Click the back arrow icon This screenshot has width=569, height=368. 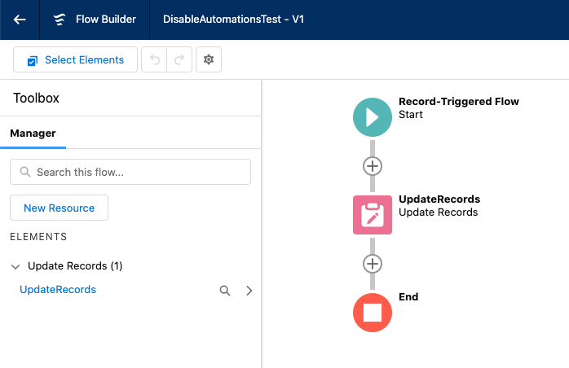tap(20, 20)
